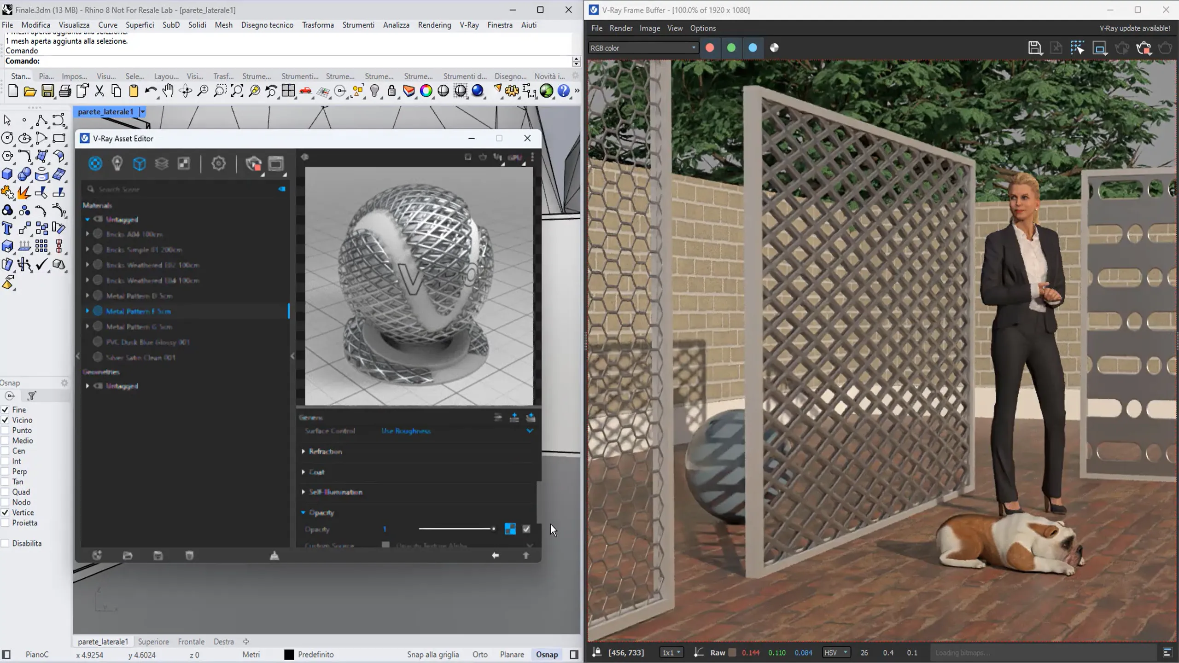Click the Undo arrow in Rhino toolbar

point(150,91)
